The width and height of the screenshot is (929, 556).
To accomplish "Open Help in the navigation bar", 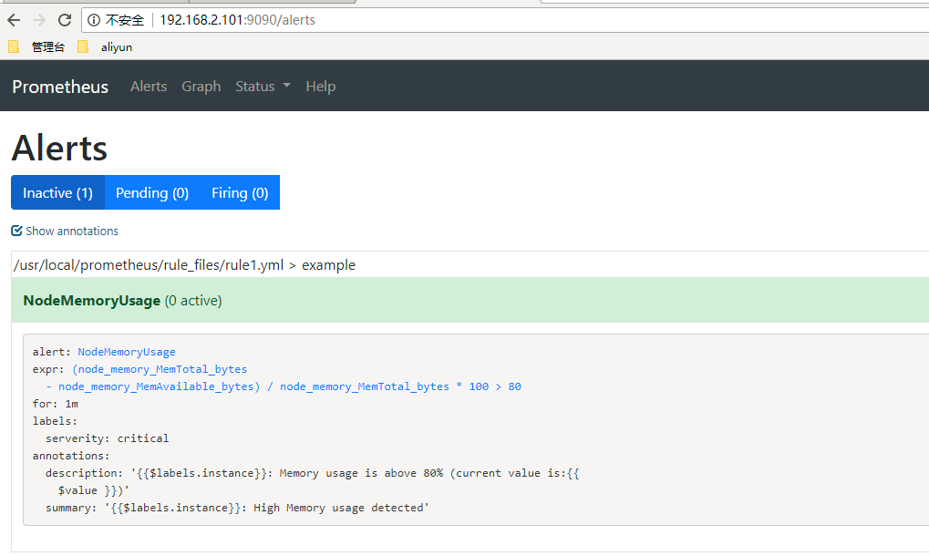I will 320,86.
